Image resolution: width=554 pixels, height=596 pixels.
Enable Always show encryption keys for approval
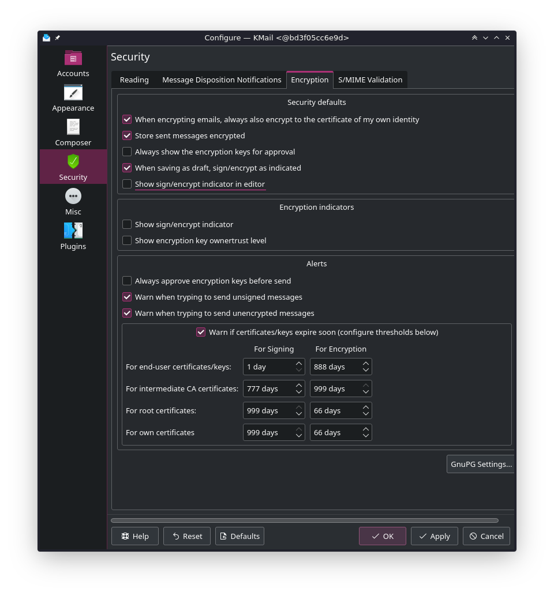pos(127,152)
